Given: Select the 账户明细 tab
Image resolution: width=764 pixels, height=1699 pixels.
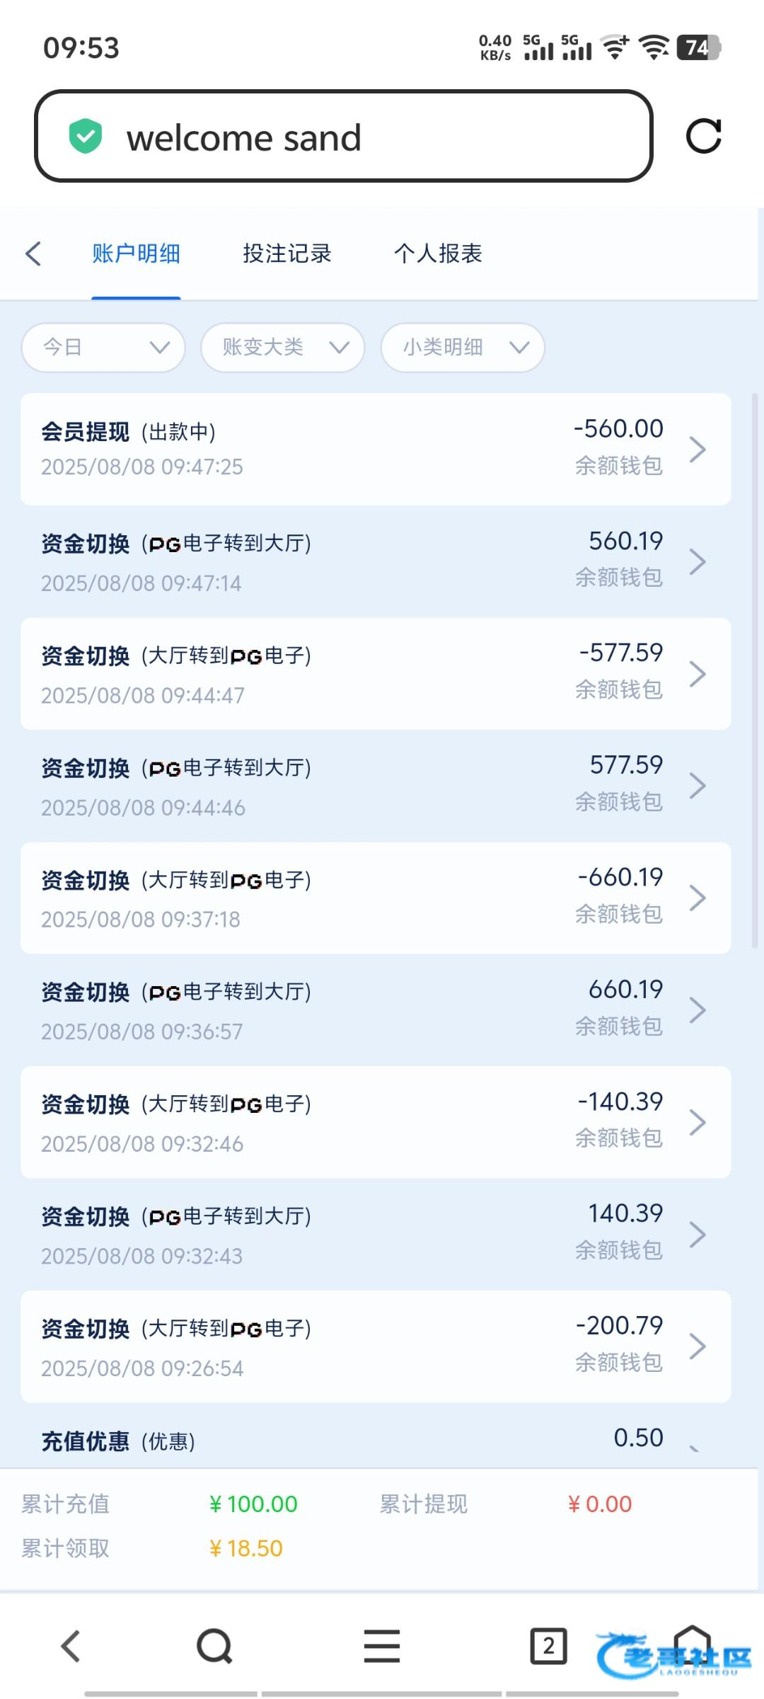Looking at the screenshot, I should click(x=136, y=253).
